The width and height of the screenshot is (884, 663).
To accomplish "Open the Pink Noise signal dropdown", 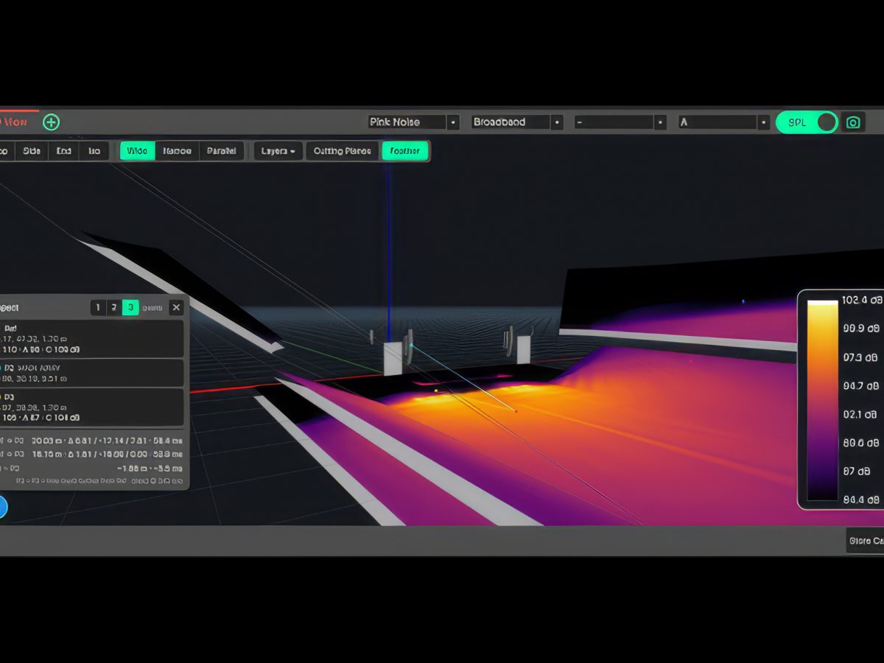I will 413,122.
